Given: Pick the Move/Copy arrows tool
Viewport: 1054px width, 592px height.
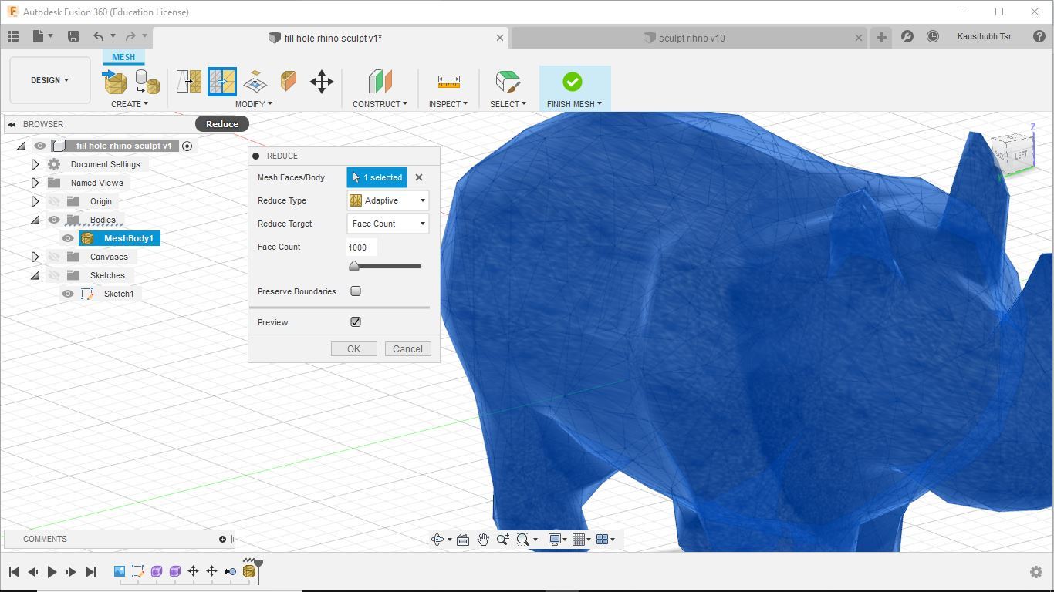Looking at the screenshot, I should 322,82.
